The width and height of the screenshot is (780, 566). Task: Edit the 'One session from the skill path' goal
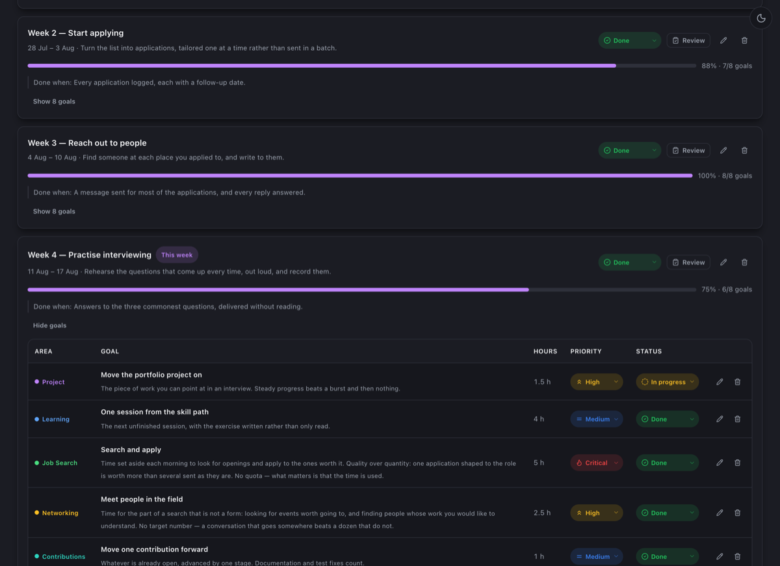tap(720, 419)
